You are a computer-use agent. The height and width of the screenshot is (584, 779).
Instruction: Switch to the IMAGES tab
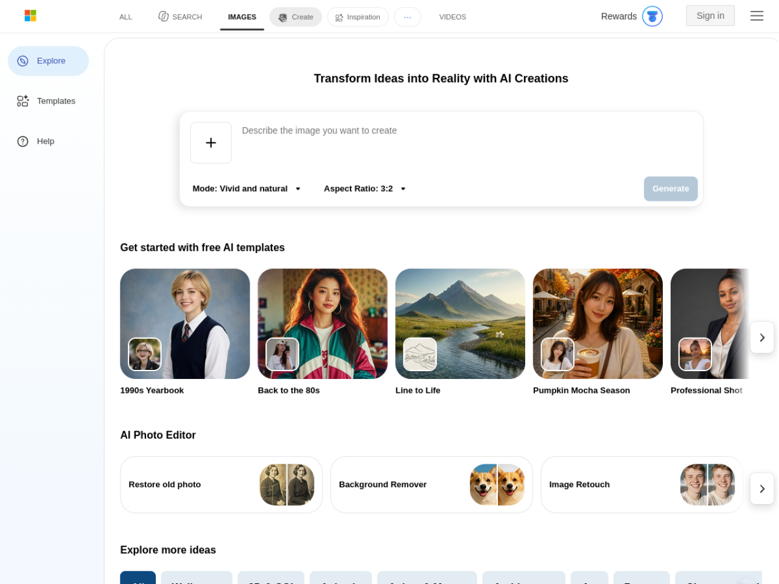coord(242,17)
